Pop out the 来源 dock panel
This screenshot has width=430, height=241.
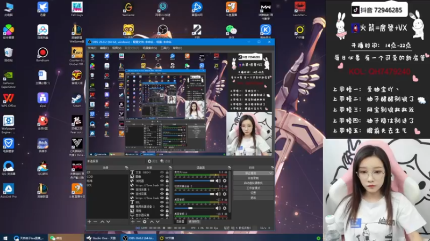(170, 168)
